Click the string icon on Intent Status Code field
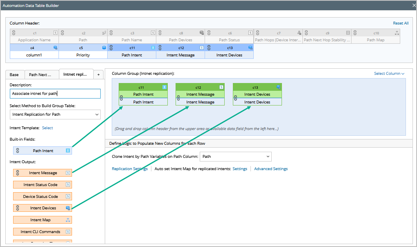This screenshot has width=417, height=247. click(x=68, y=184)
